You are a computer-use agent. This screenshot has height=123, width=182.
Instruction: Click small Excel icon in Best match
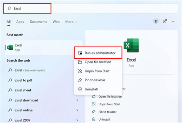(10, 48)
